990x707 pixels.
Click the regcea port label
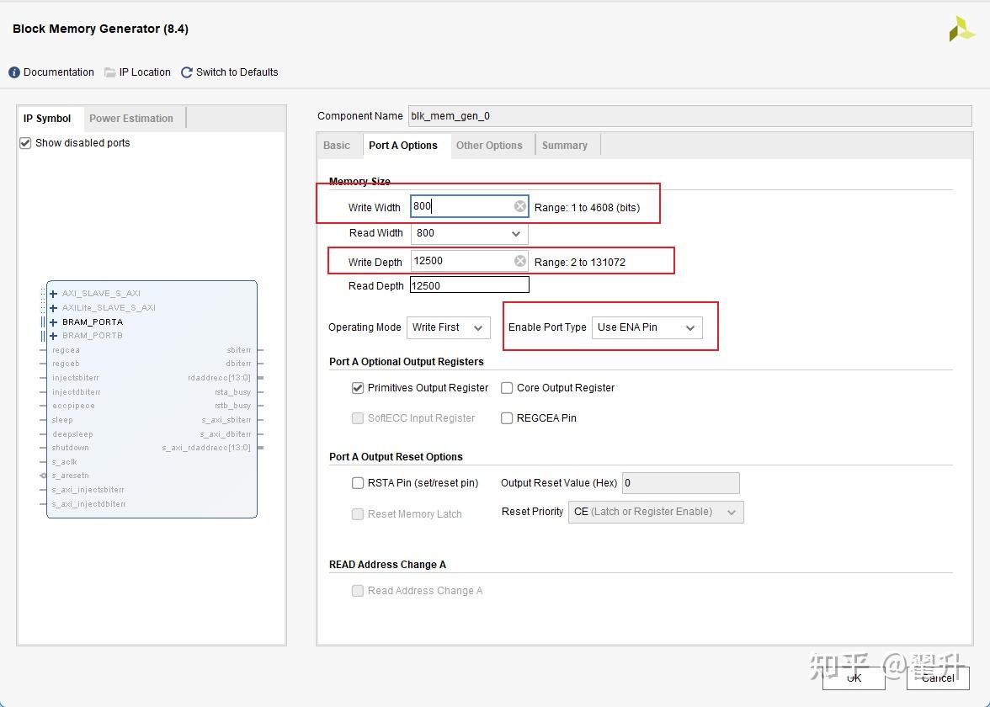pyautogui.click(x=66, y=350)
